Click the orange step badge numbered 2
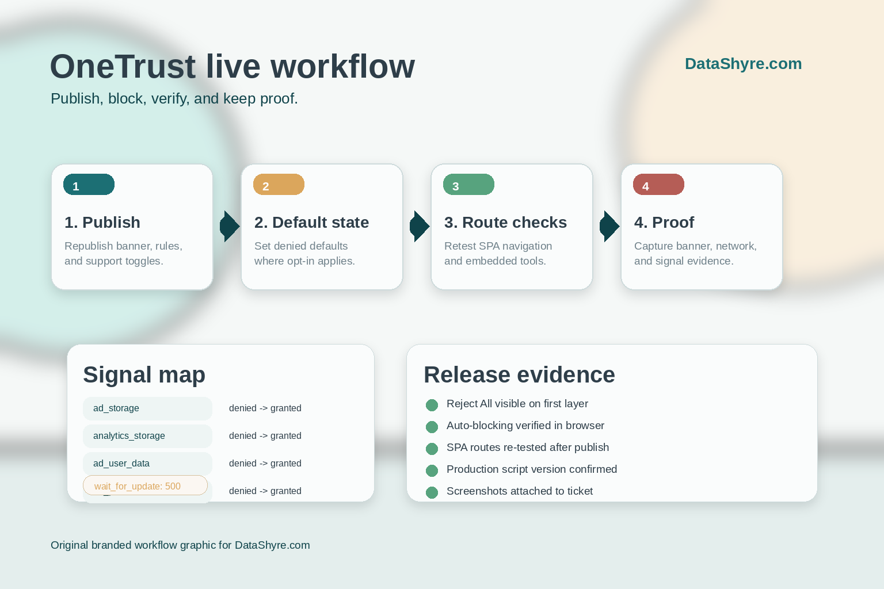The height and width of the screenshot is (589, 884). pyautogui.click(x=279, y=185)
